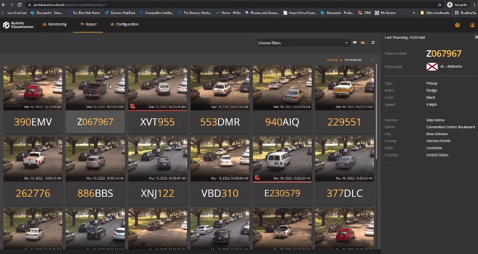Viewport: 478px width, 254px height.
Task: Click the Step Demo camera value
Action: pyautogui.click(x=435, y=120)
